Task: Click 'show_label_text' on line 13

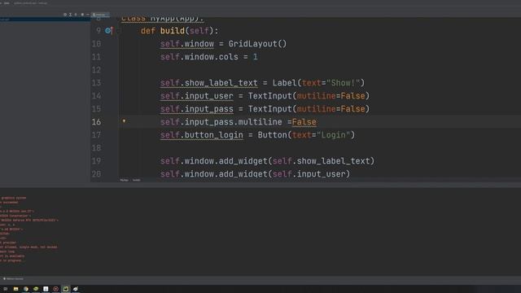Action: (x=221, y=83)
